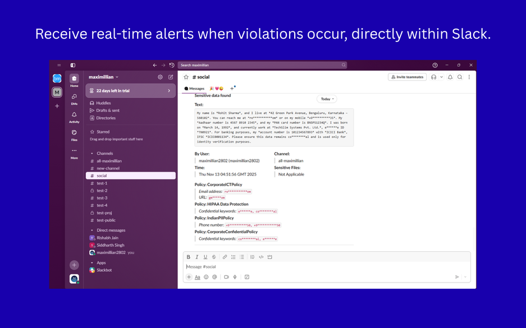Open the history clock icon
The height and width of the screenshot is (328, 526).
click(172, 65)
